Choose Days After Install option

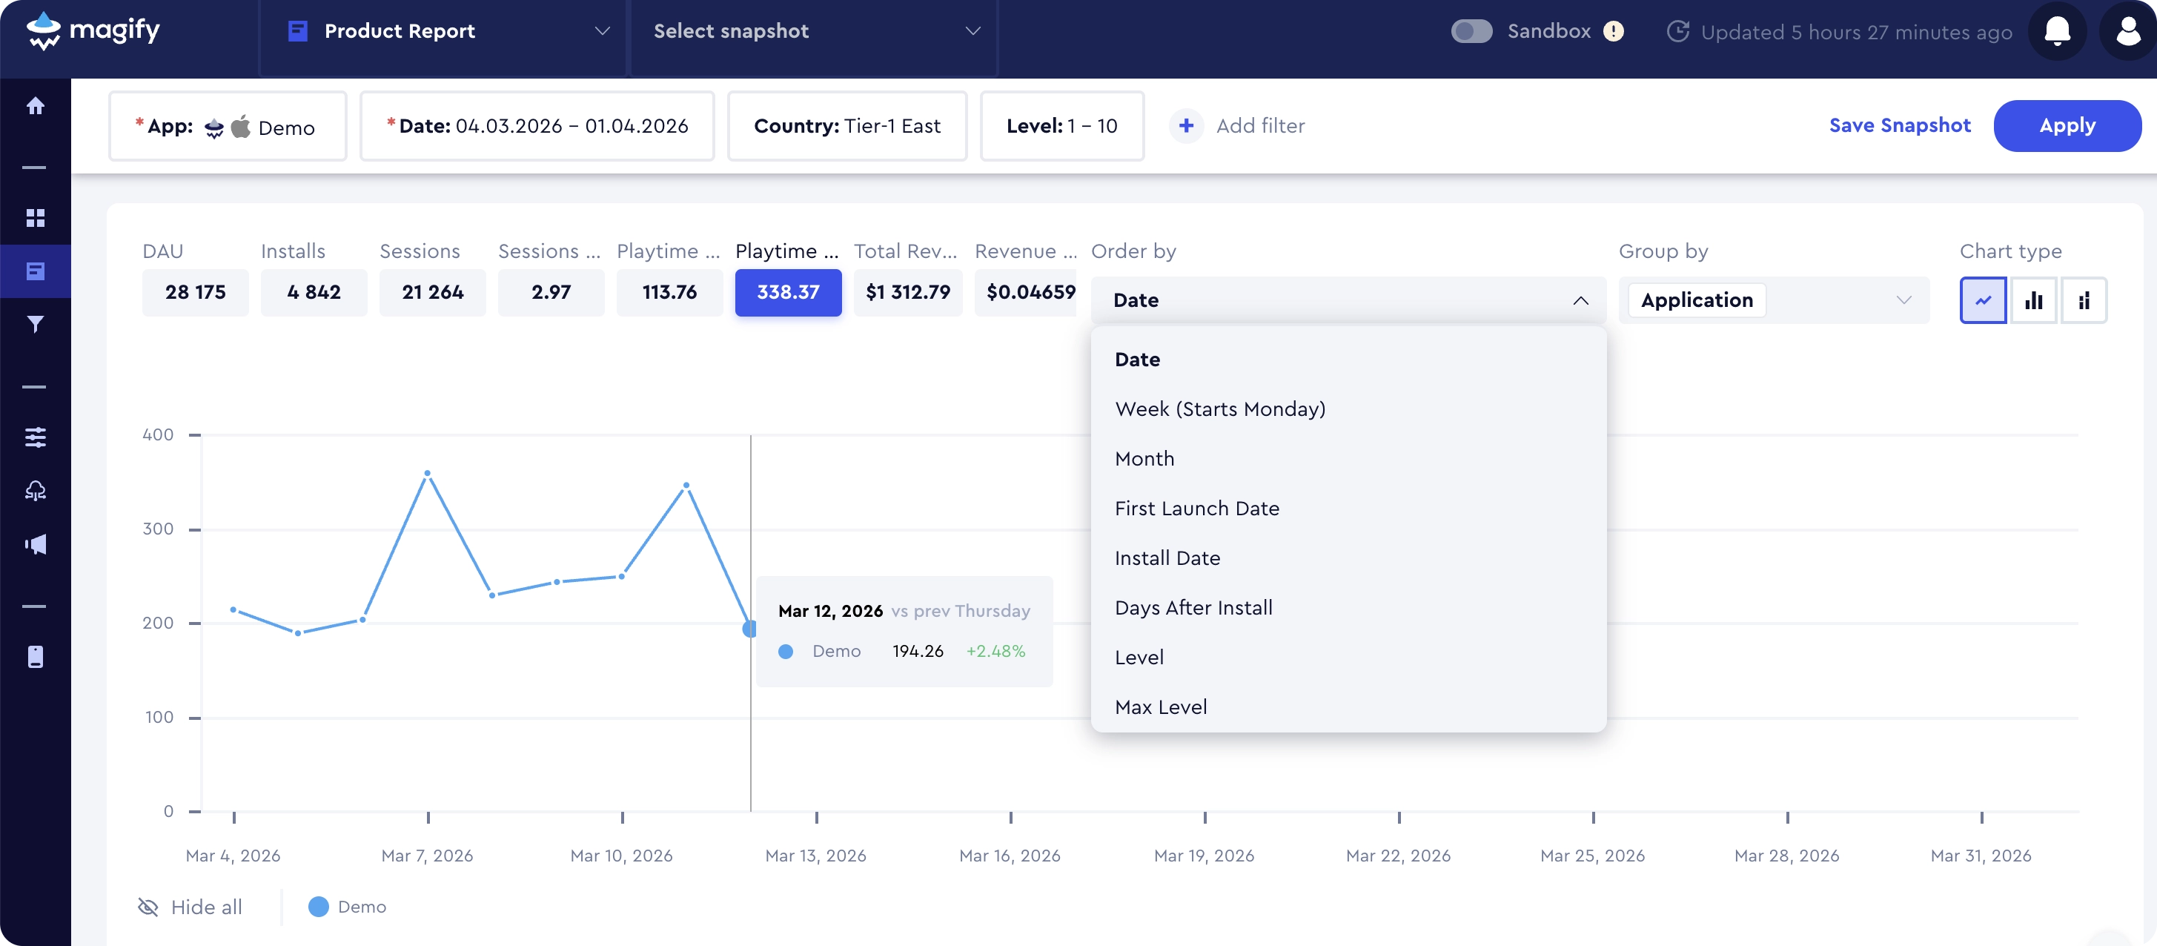click(1348, 607)
